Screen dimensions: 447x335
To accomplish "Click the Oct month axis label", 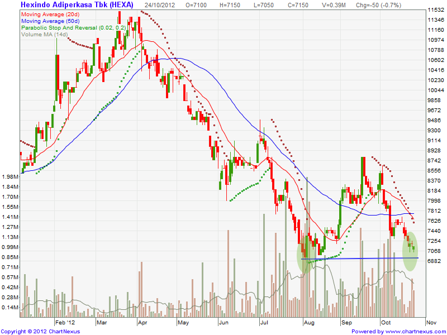I will [x=386, y=323].
